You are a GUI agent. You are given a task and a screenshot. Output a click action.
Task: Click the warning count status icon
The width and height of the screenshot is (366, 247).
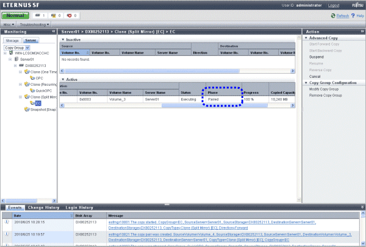coord(54,16)
